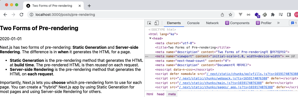Switch to the Console tab
This screenshot has width=298, height=97.
click(193, 23)
